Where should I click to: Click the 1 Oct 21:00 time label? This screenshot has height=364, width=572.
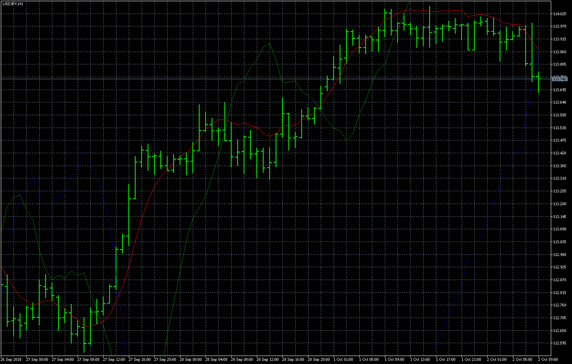[x=471, y=360]
